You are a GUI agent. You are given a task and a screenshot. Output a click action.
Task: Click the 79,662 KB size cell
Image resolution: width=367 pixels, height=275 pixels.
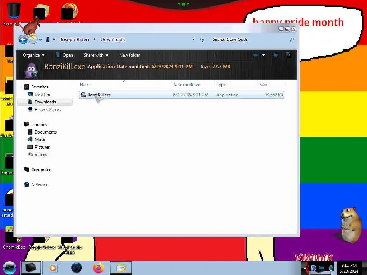(x=274, y=95)
